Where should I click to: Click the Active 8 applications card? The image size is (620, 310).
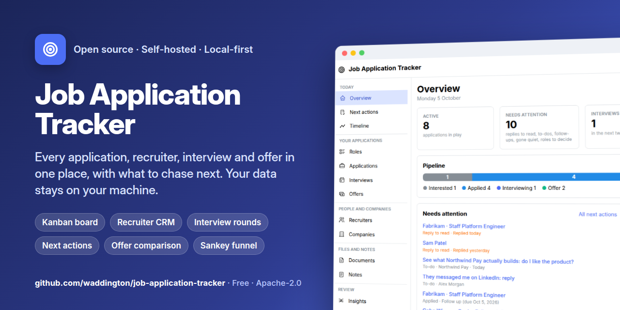coord(455,128)
